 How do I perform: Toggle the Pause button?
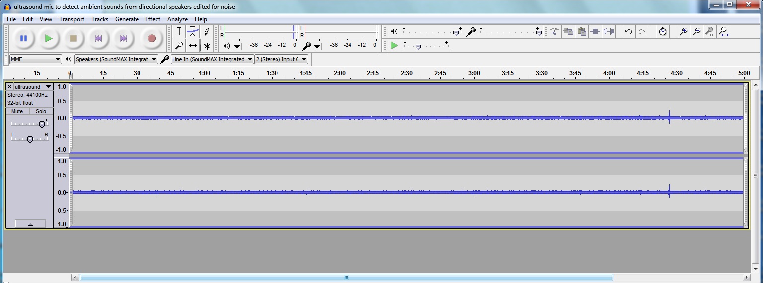(x=23, y=38)
